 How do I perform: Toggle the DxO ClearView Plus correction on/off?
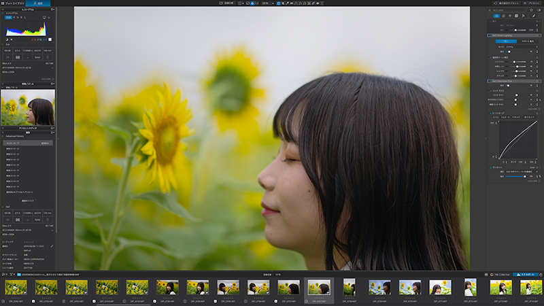(490, 81)
